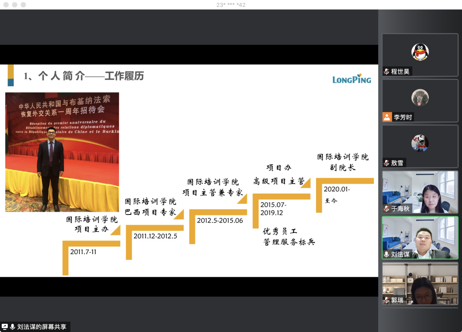Click the date 2011.12-2012.5
This screenshot has width=462, height=332.
point(155,236)
